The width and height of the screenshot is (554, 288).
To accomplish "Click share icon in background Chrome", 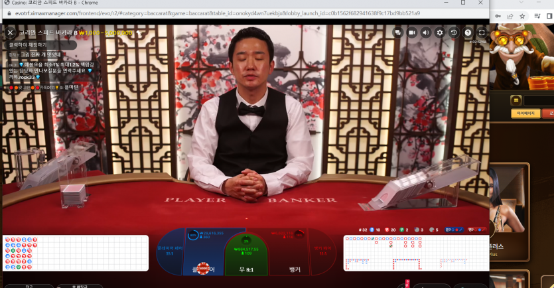I will [x=510, y=16].
